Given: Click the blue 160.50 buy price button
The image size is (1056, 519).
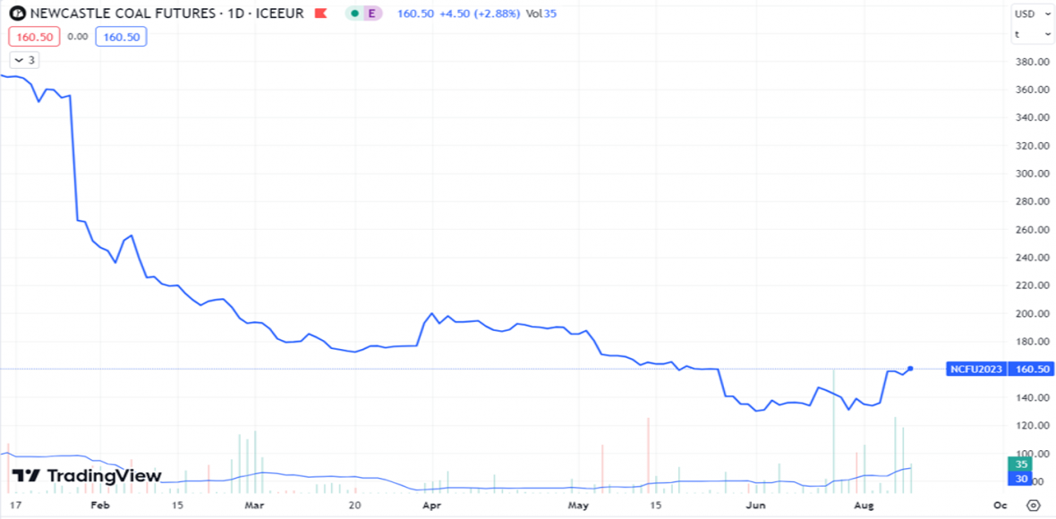Looking at the screenshot, I should click(x=121, y=37).
